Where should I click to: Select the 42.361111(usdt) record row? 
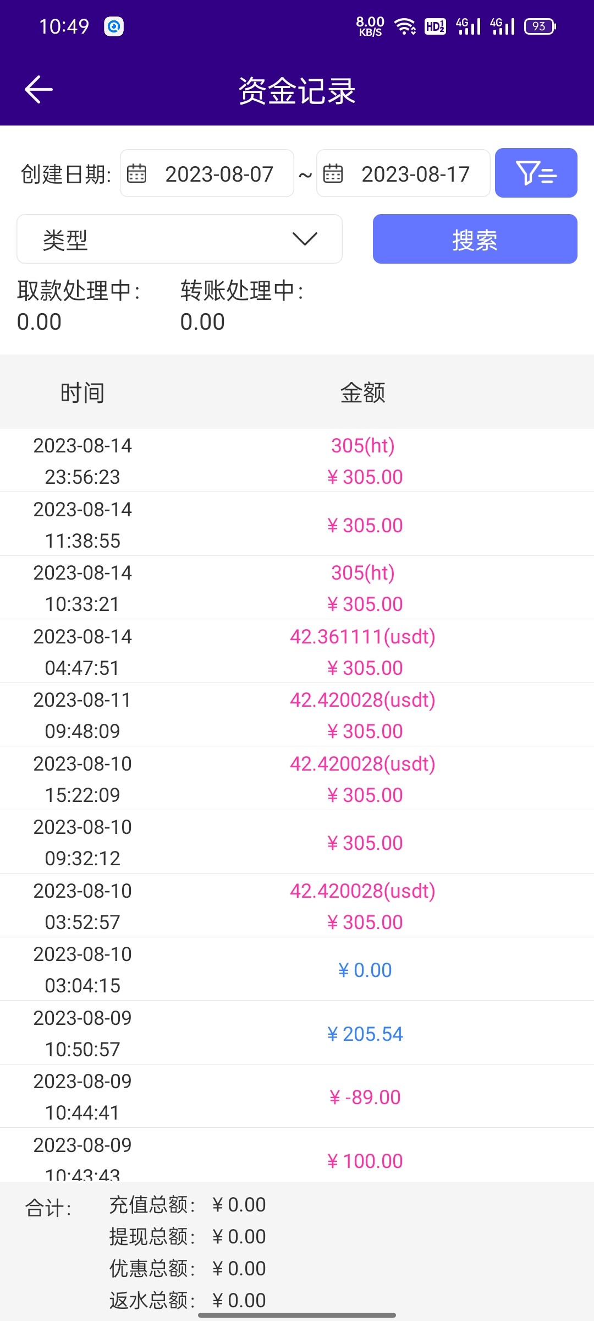(x=297, y=652)
